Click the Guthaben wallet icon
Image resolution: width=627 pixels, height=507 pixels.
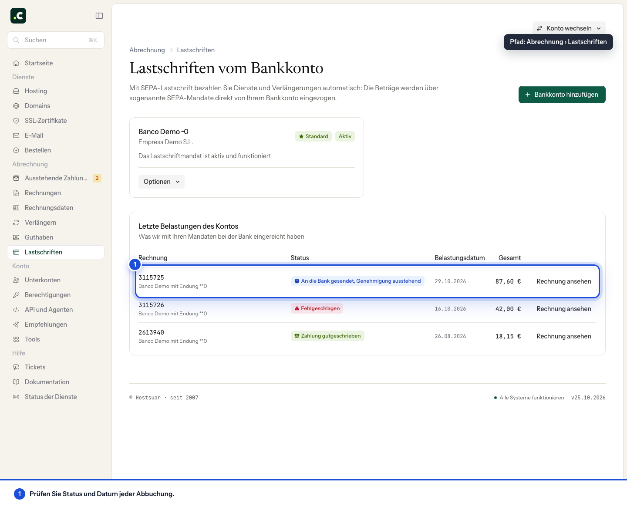click(16, 237)
